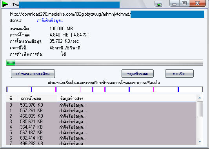This screenshot has width=209, height=149.
Task: Click the '<< ซ่อนรายละเอียด' hide details button
Action: [x=33, y=74]
